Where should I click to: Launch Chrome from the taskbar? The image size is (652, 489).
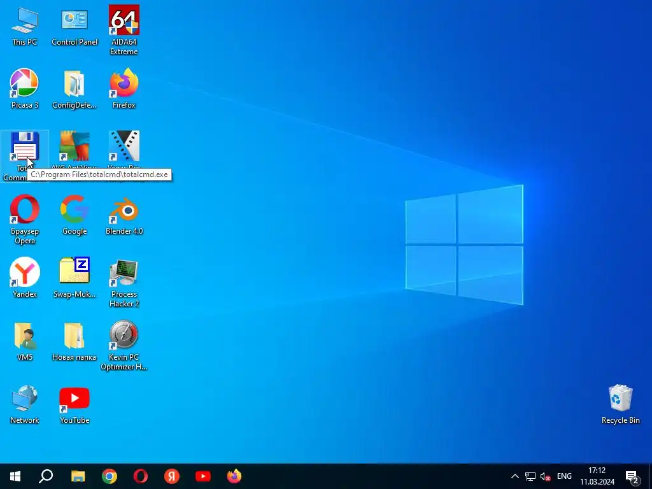110,476
